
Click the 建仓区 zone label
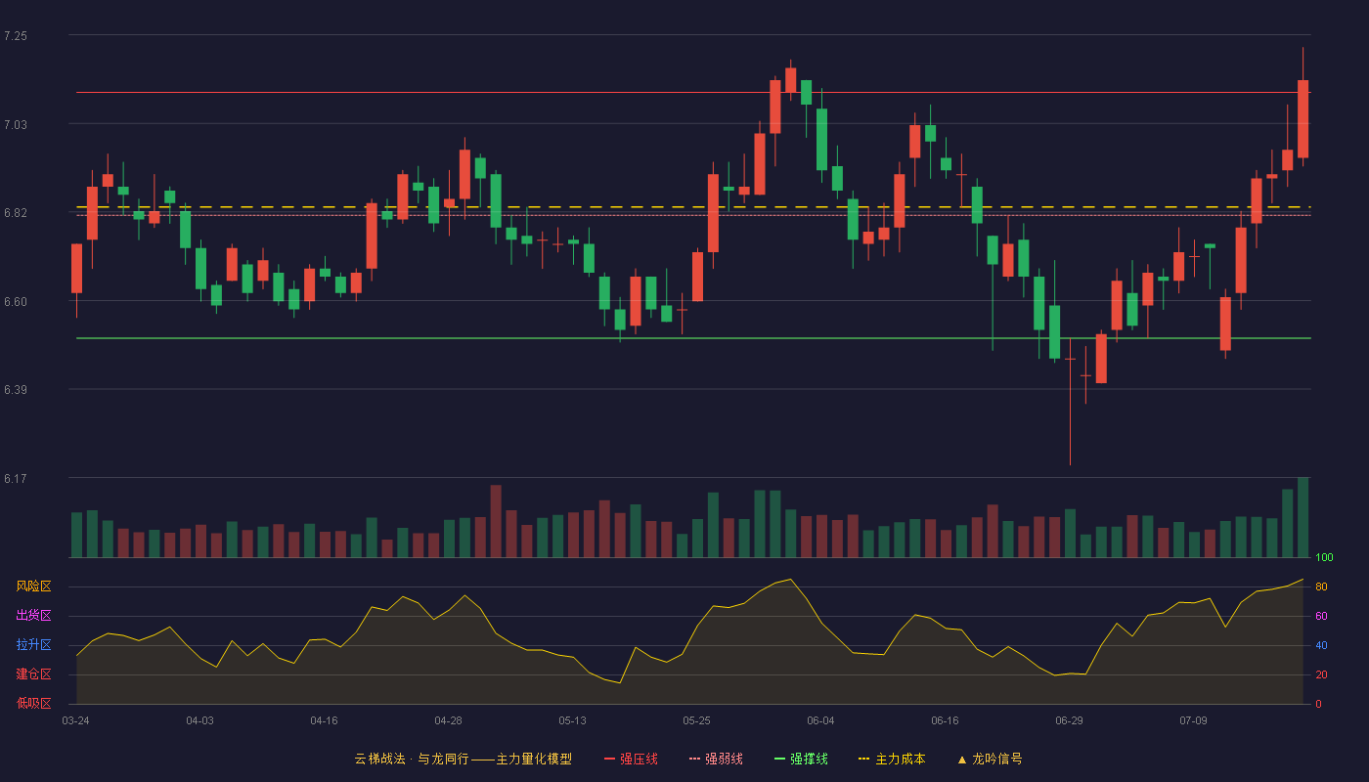click(33, 674)
